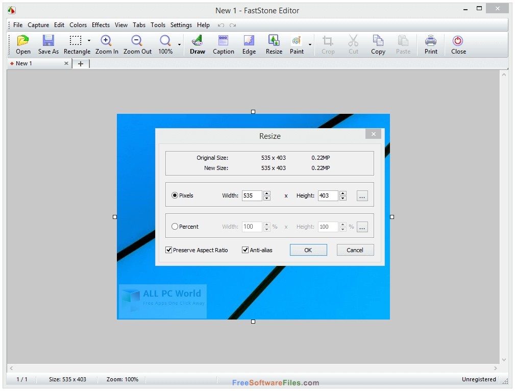Confirm resize with OK button
The width and height of the screenshot is (515, 391).
(x=308, y=250)
